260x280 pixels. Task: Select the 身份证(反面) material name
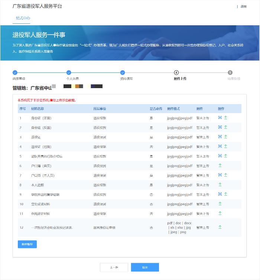coord(41,128)
